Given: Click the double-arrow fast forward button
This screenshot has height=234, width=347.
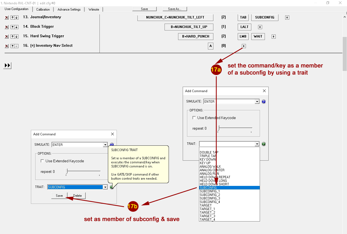Looking at the screenshot, I should tap(7, 65).
